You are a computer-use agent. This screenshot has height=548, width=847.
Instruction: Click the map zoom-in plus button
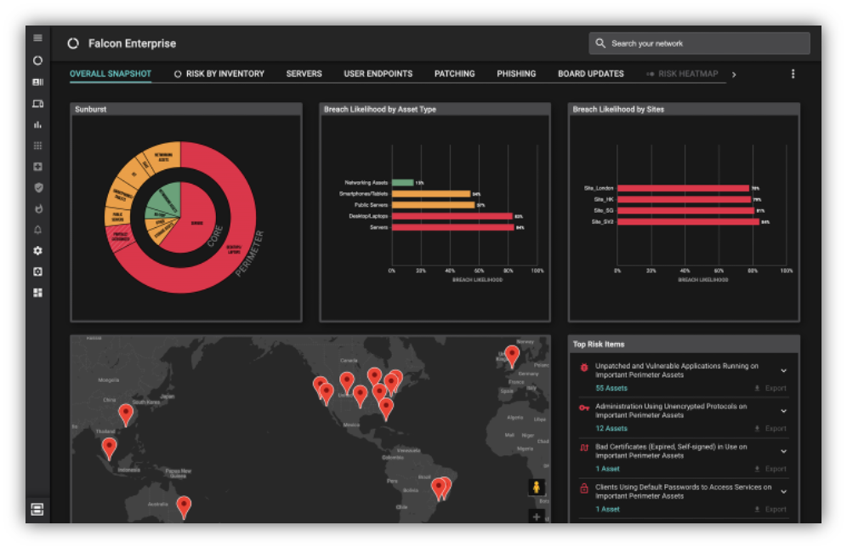pos(537,517)
